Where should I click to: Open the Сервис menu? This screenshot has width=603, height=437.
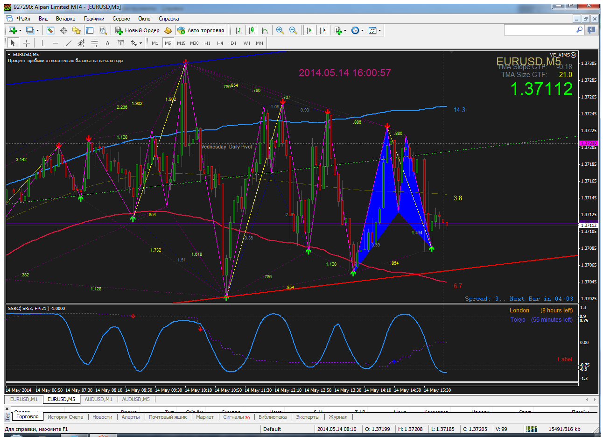click(x=121, y=19)
